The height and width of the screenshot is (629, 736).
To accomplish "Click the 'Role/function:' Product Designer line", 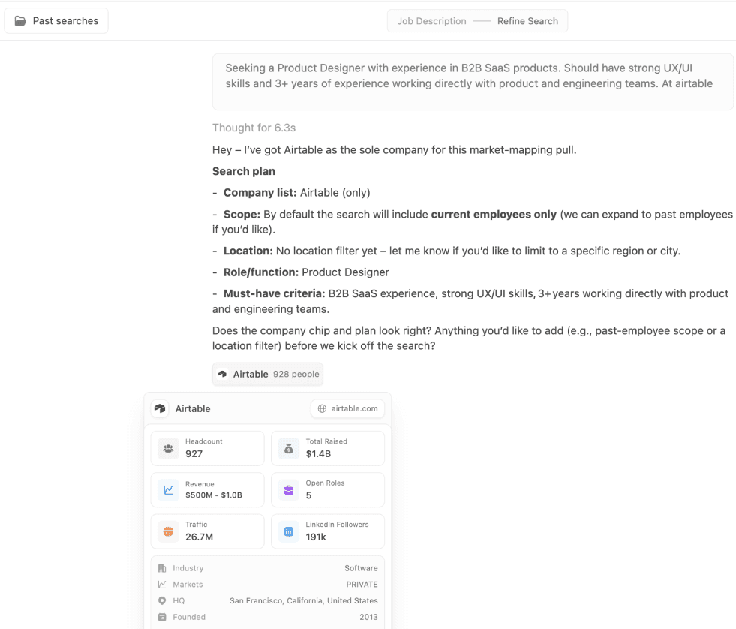I will tap(301, 272).
